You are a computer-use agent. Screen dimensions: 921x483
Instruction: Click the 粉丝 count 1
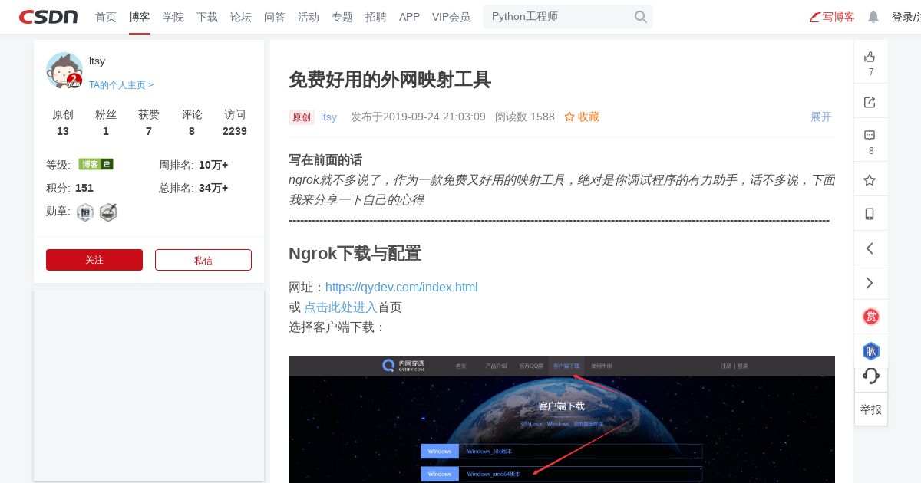[x=106, y=131]
